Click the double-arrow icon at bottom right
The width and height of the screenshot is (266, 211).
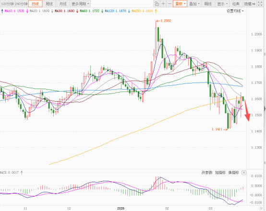point(261,208)
